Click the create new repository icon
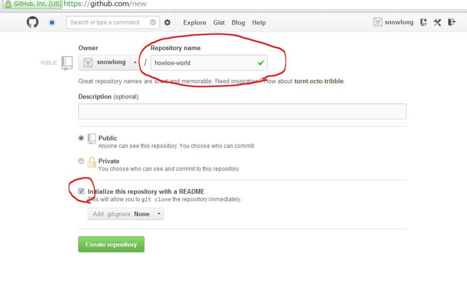 (x=423, y=22)
